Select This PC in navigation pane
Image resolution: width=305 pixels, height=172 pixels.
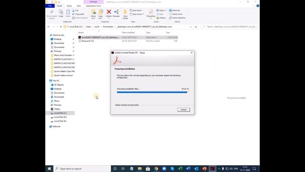[x=56, y=81]
